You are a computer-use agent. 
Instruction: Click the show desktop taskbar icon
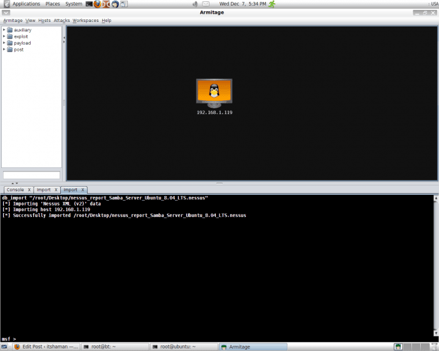tap(4, 347)
